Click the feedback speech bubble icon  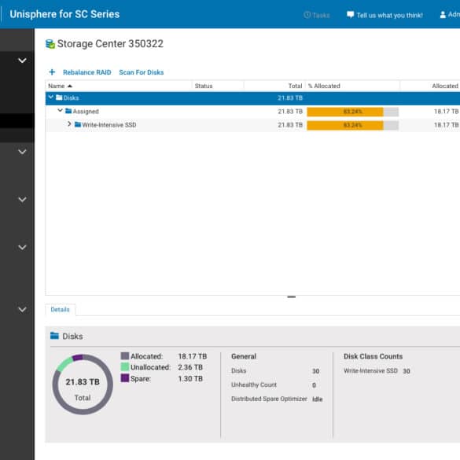click(x=350, y=15)
